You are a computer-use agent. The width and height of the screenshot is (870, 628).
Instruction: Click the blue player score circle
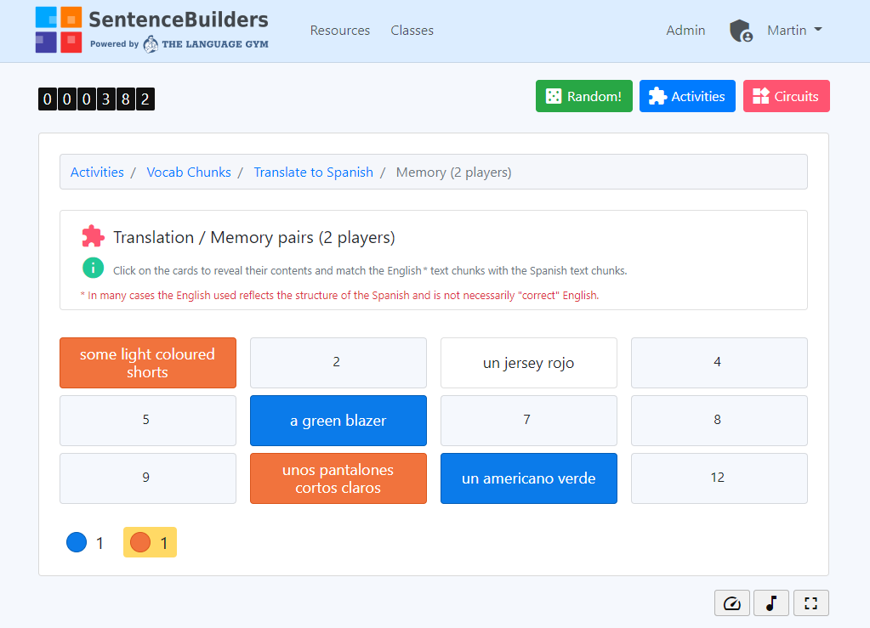(x=77, y=542)
